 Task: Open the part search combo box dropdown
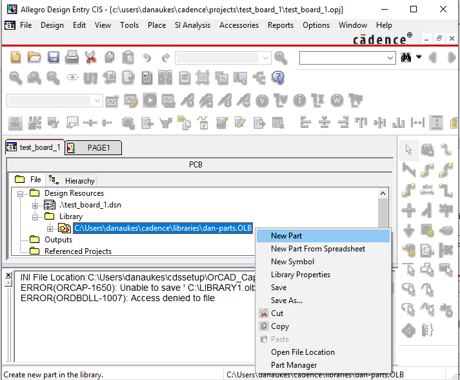(266, 58)
